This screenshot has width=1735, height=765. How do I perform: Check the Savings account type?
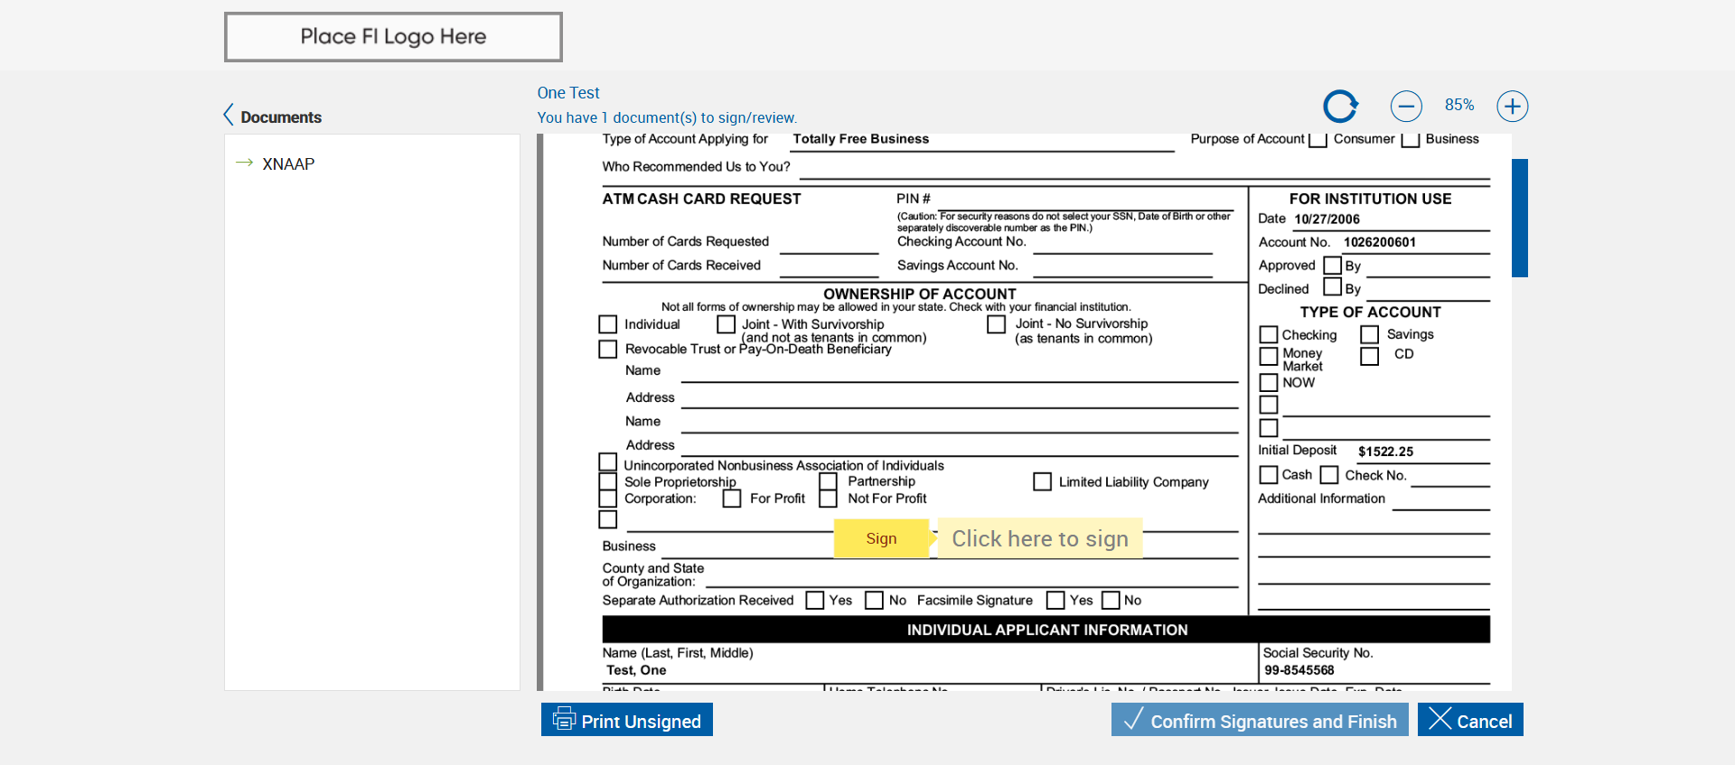coord(1370,334)
